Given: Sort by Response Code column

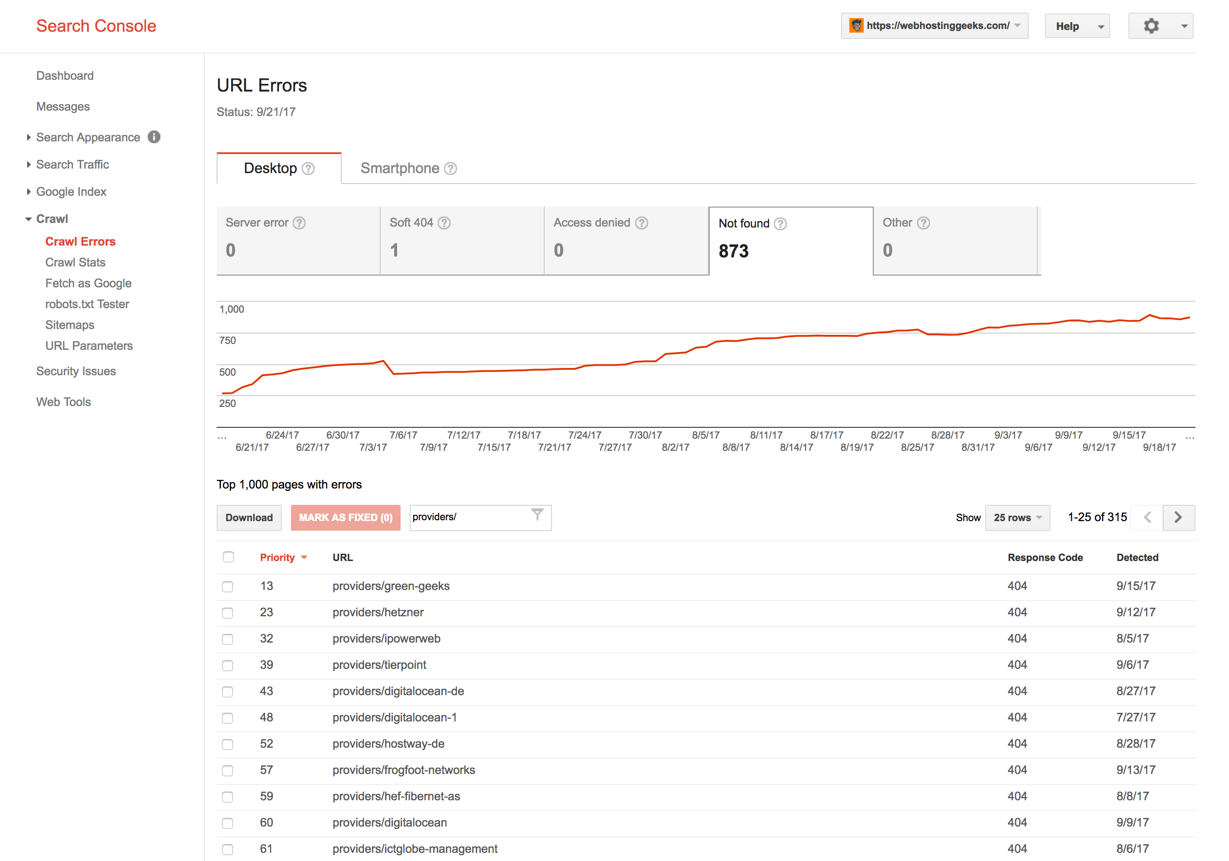Looking at the screenshot, I should [x=1045, y=557].
